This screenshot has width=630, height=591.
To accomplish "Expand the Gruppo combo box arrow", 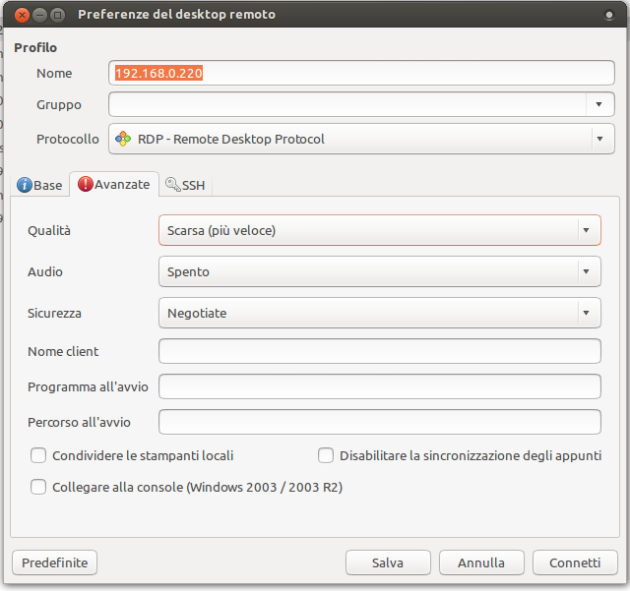I will click(x=599, y=104).
